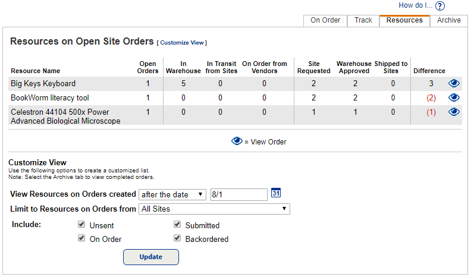Click the In Warehouse column header
The image size is (471, 277).
pos(183,67)
